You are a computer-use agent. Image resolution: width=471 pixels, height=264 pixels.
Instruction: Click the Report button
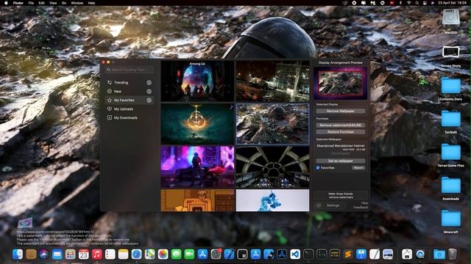(358, 168)
